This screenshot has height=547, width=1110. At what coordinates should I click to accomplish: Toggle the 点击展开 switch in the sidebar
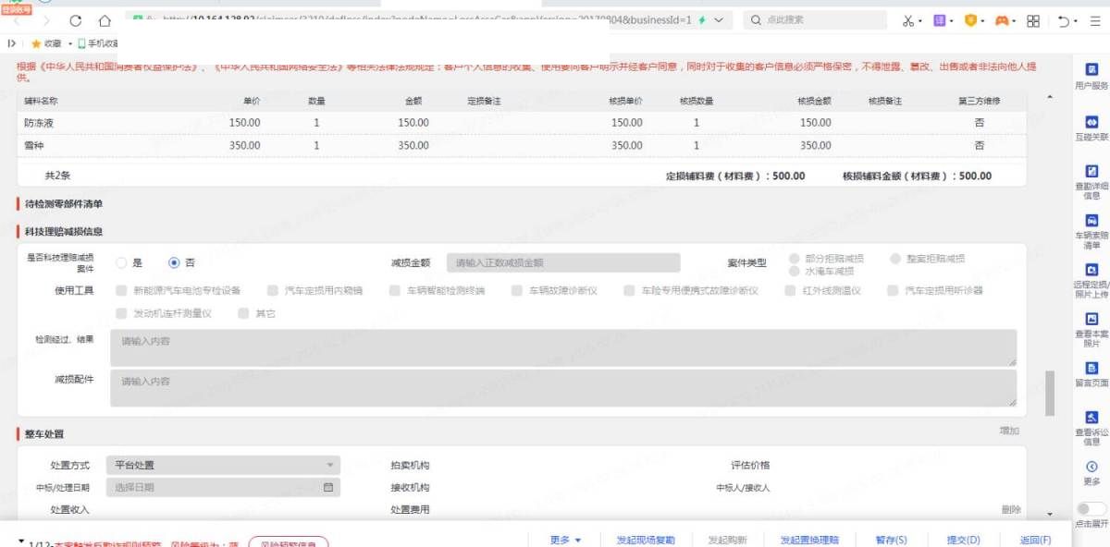click(x=1091, y=509)
